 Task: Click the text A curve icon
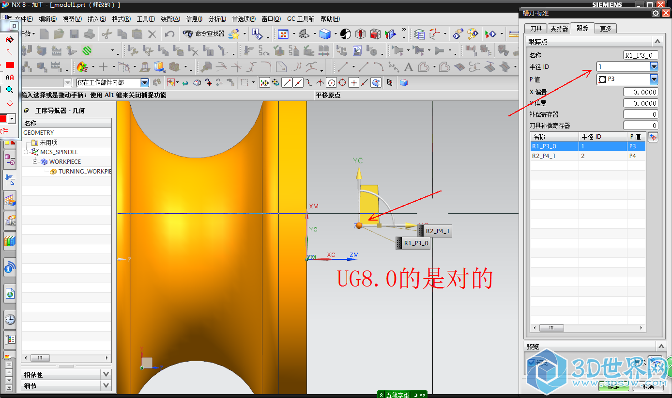tap(409, 67)
